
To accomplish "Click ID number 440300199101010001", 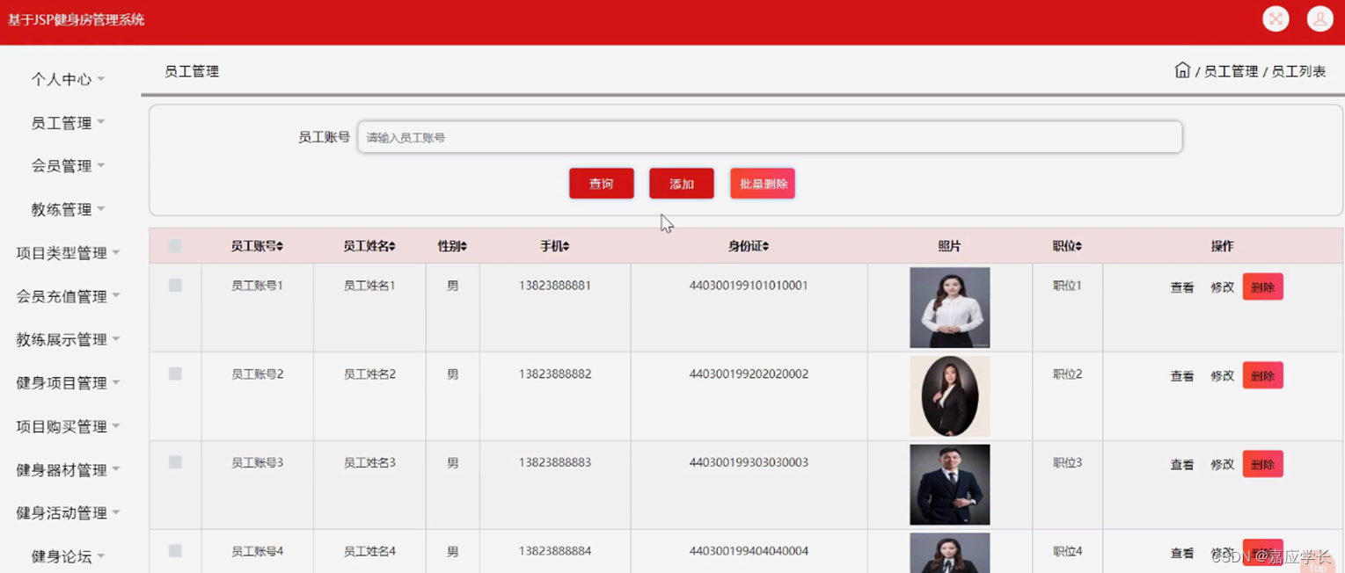I will coord(749,286).
